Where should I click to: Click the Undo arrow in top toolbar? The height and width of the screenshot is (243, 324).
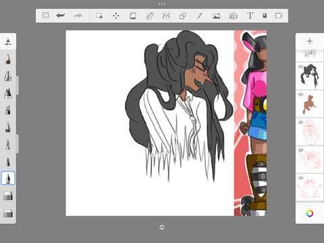pyautogui.click(x=61, y=16)
